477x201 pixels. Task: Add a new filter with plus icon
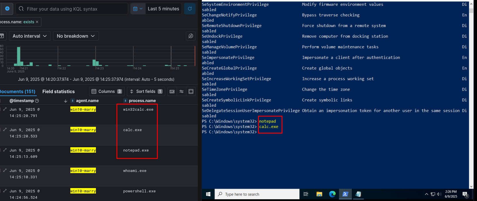[7, 9]
